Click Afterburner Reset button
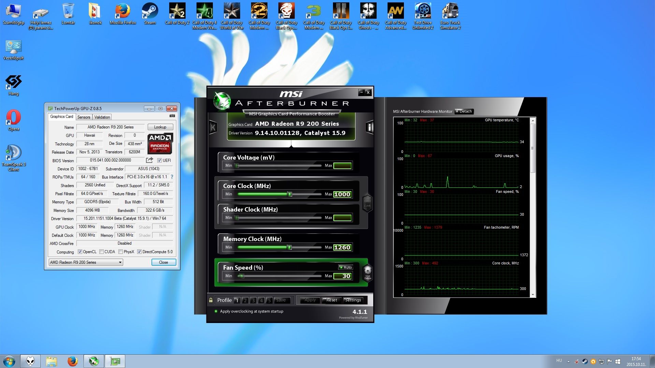Screen dimensions: 655x368 (332, 300)
